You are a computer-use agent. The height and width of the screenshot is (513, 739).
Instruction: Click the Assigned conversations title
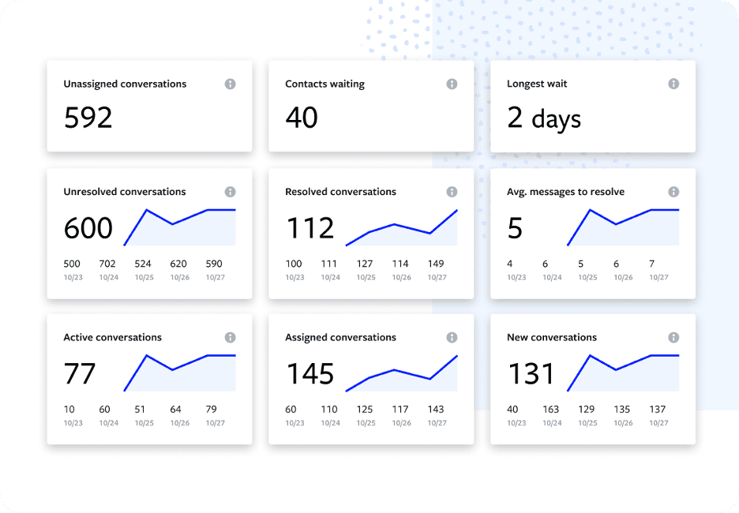(340, 337)
